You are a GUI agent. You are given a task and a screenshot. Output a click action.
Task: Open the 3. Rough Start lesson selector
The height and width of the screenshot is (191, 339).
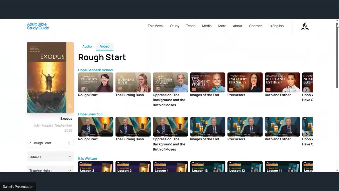click(x=50, y=143)
